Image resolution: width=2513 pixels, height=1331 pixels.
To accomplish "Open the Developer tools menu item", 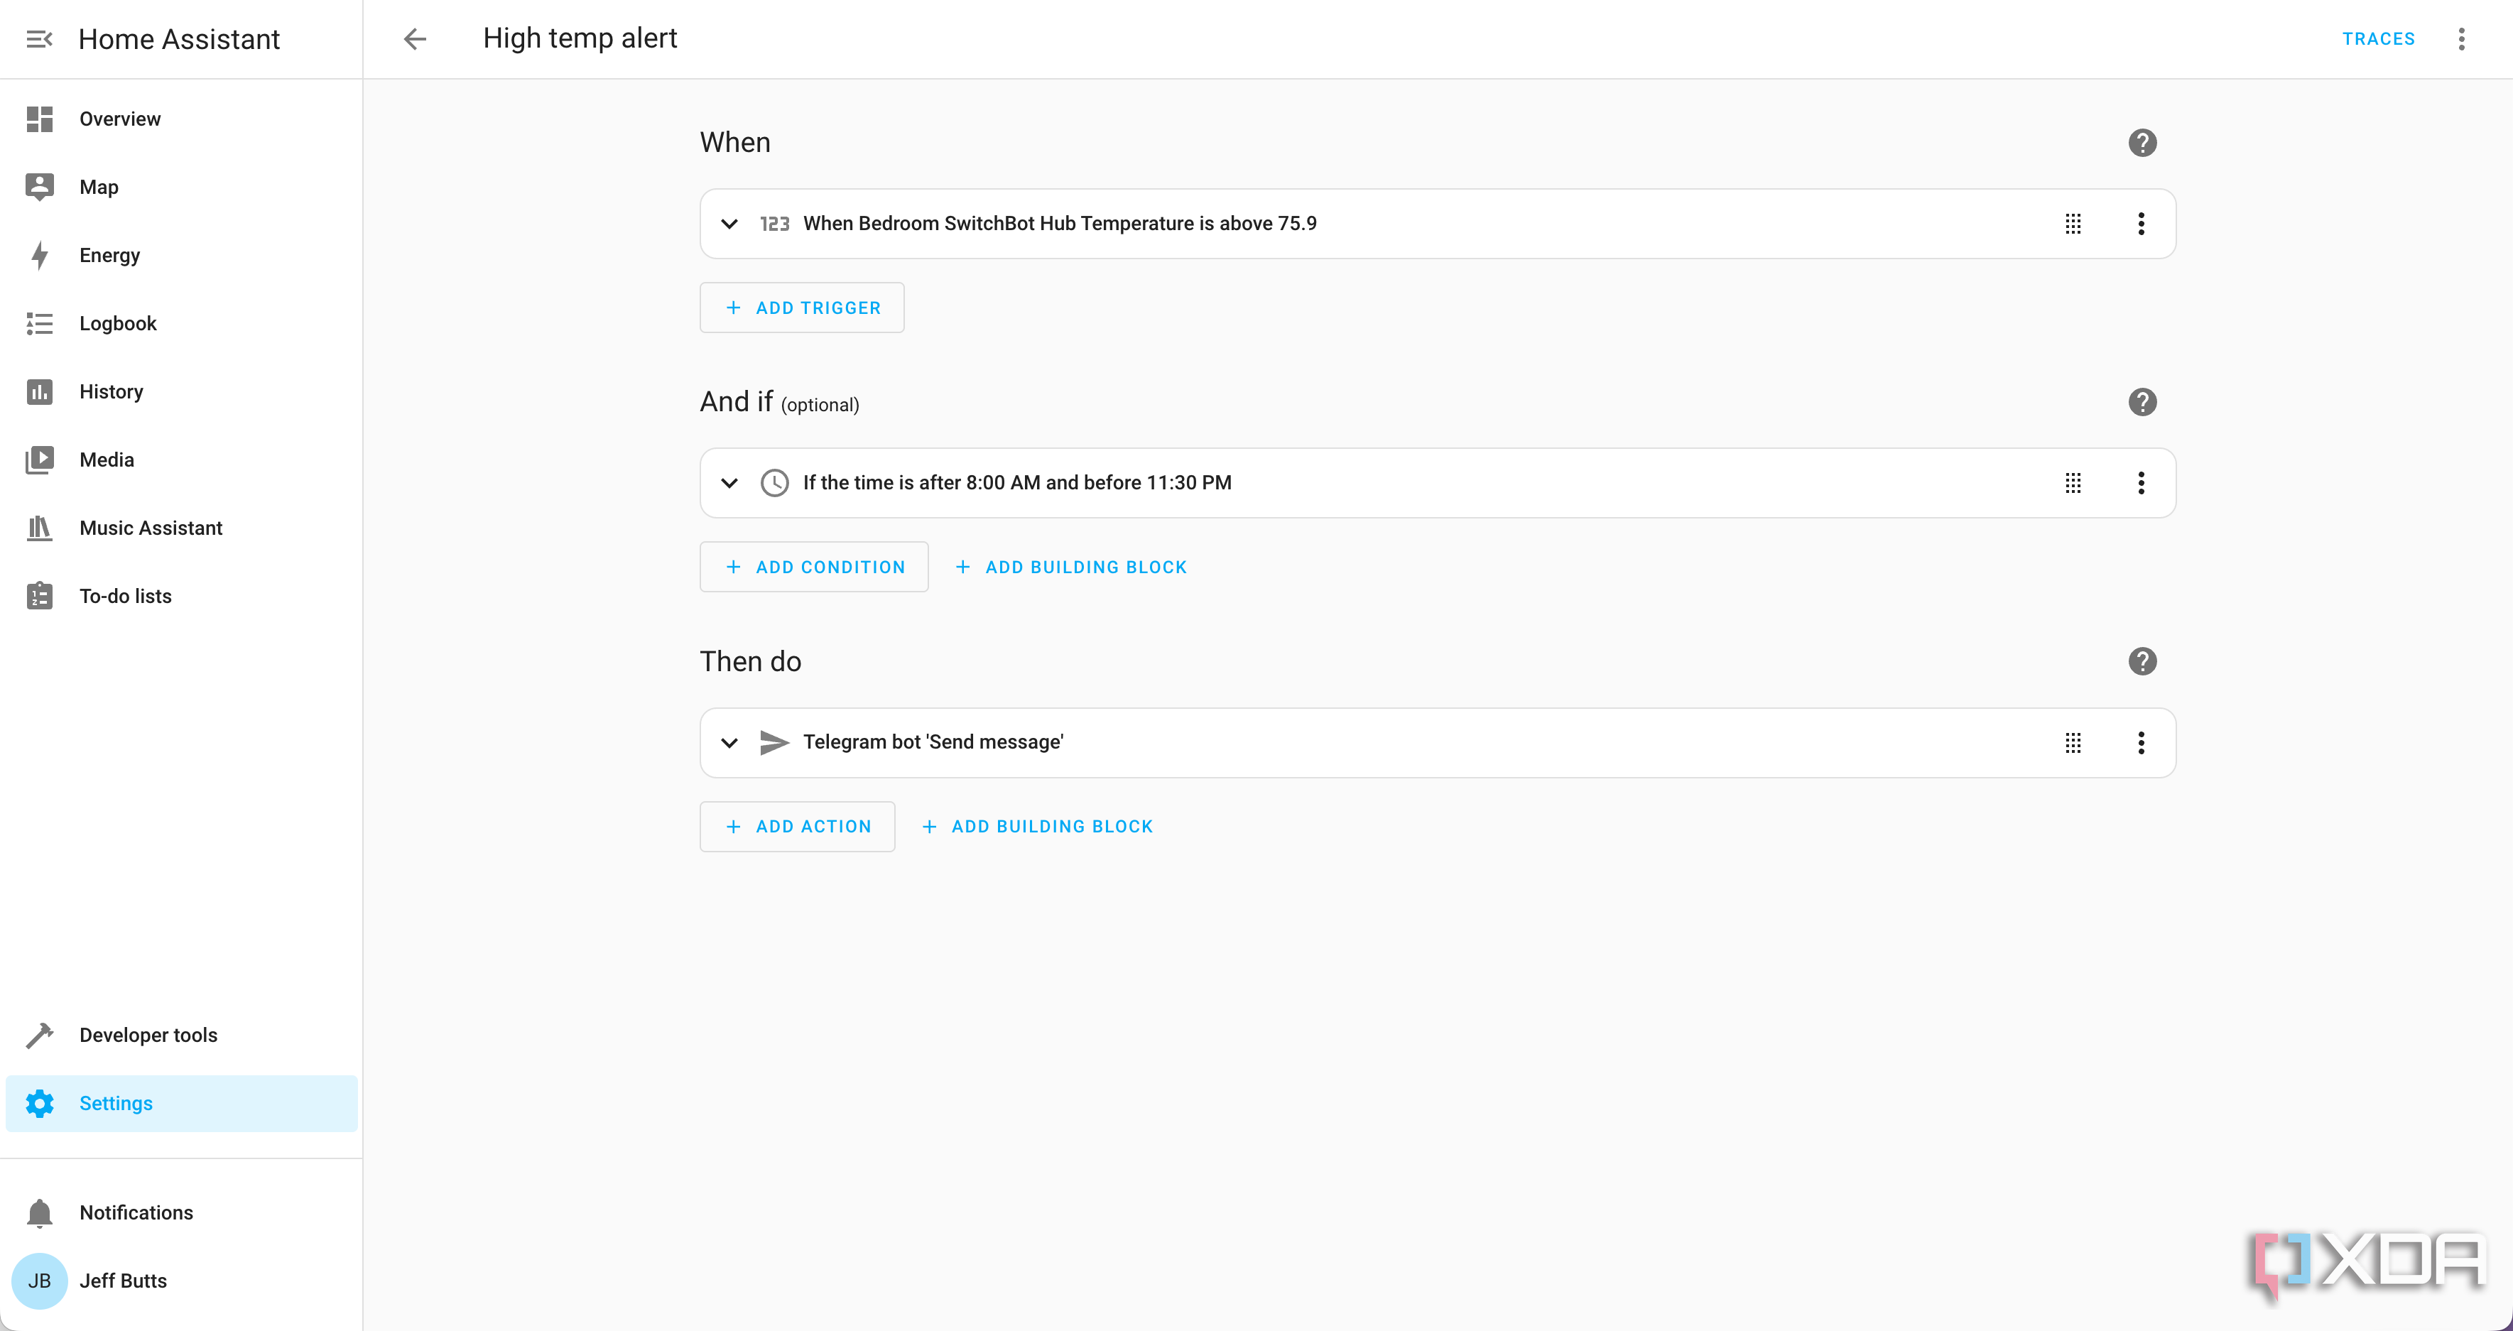I will coord(181,1036).
